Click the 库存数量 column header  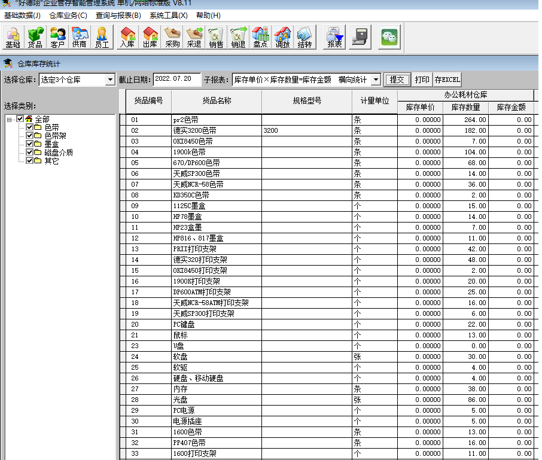(465, 108)
